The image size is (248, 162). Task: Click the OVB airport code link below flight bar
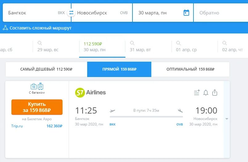(x=180, y=124)
